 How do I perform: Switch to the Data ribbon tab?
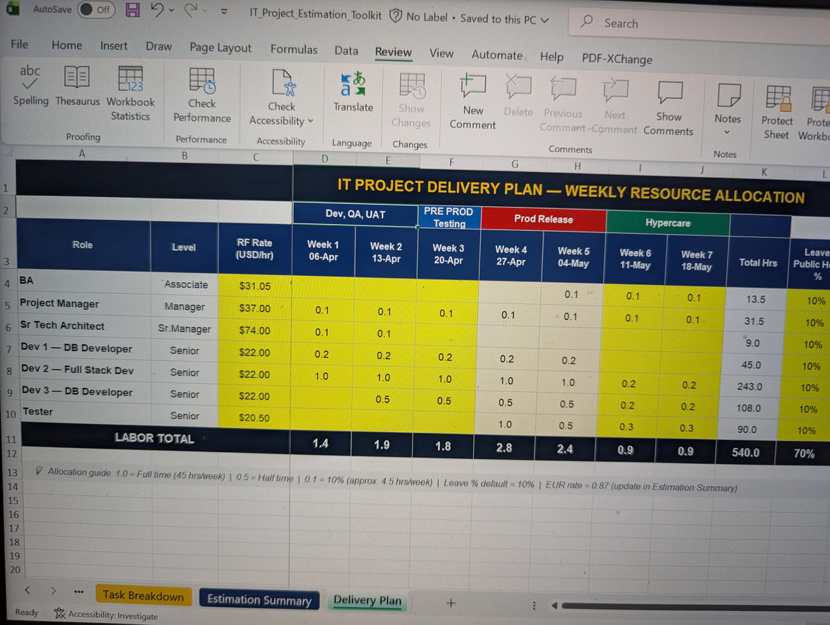click(346, 50)
